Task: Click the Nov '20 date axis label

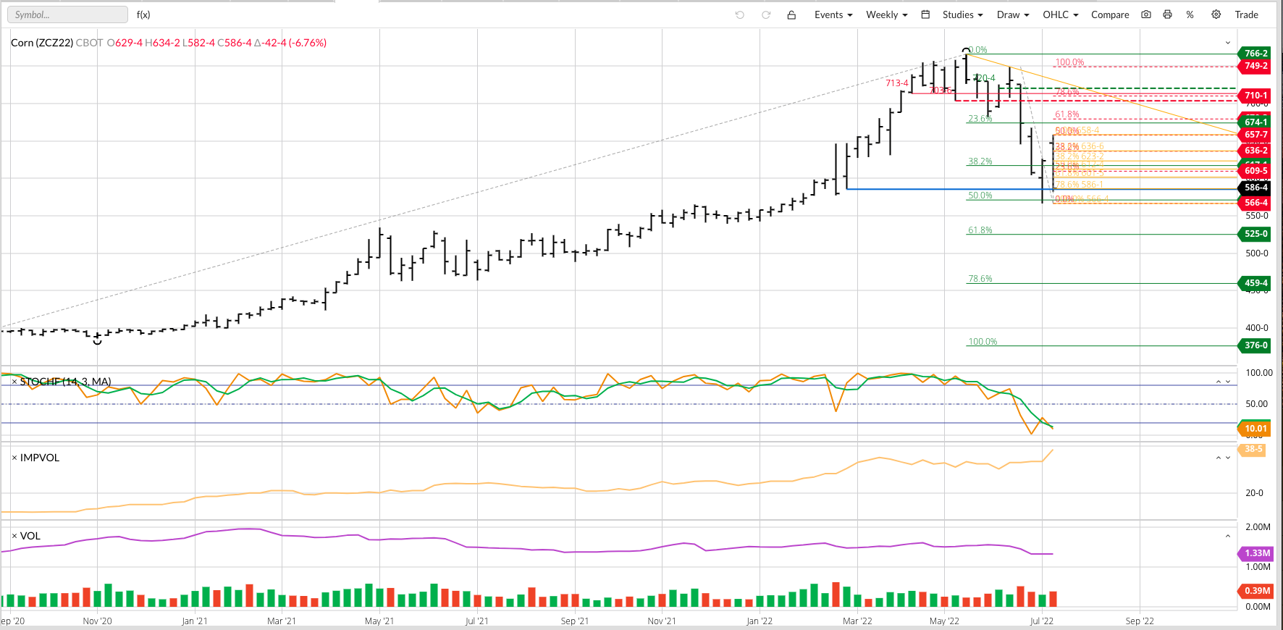Action: click(97, 621)
